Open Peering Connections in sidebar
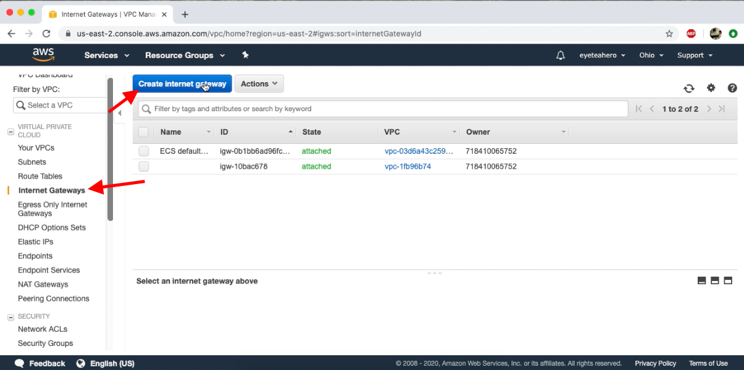 click(x=54, y=298)
